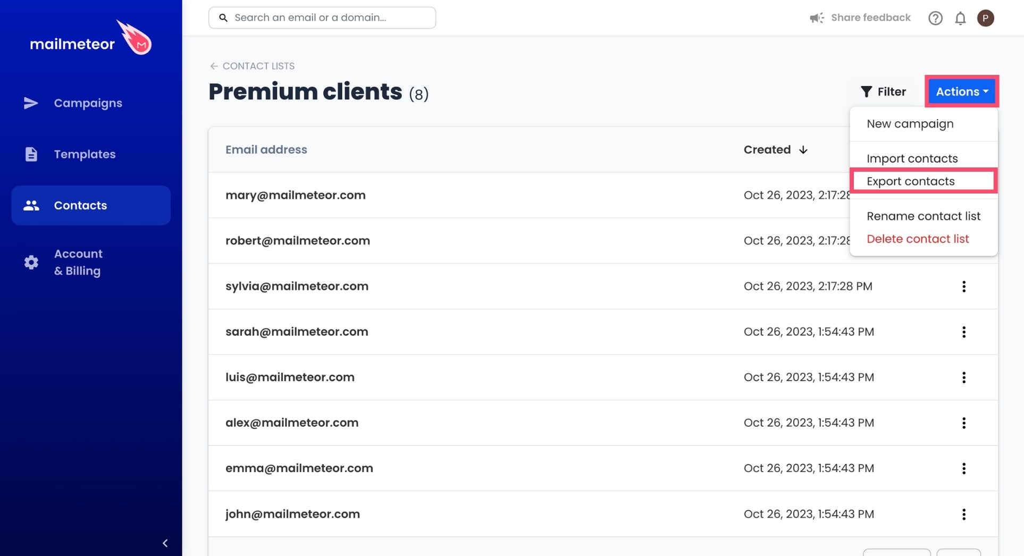Toggle the Actions dropdown
Image resolution: width=1024 pixels, height=556 pixels.
(962, 91)
